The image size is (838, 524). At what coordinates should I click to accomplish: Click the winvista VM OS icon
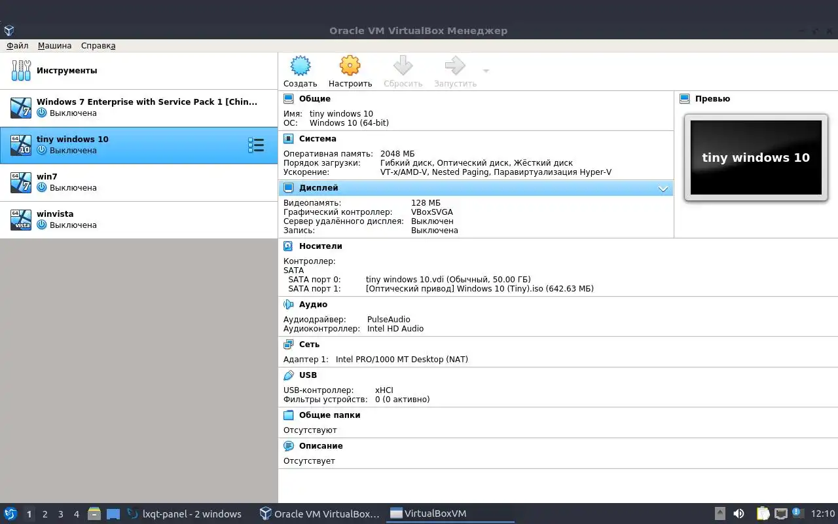coord(21,219)
